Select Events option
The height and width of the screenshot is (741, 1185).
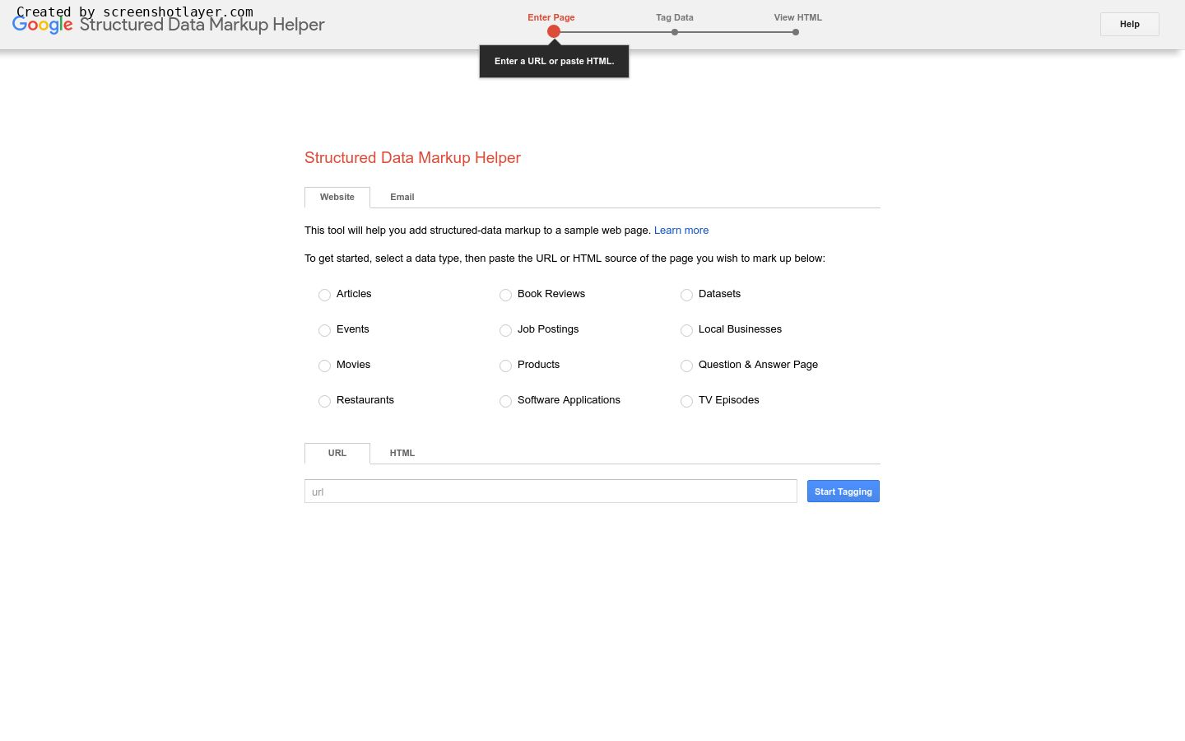tap(324, 330)
